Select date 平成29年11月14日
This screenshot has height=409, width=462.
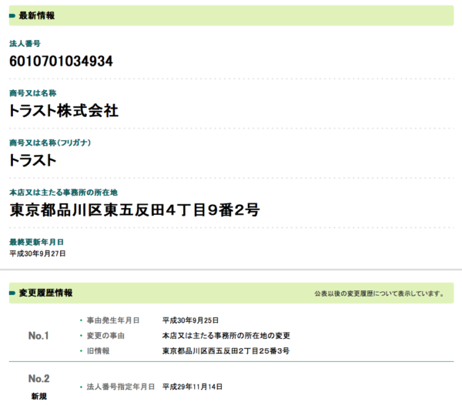(192, 387)
